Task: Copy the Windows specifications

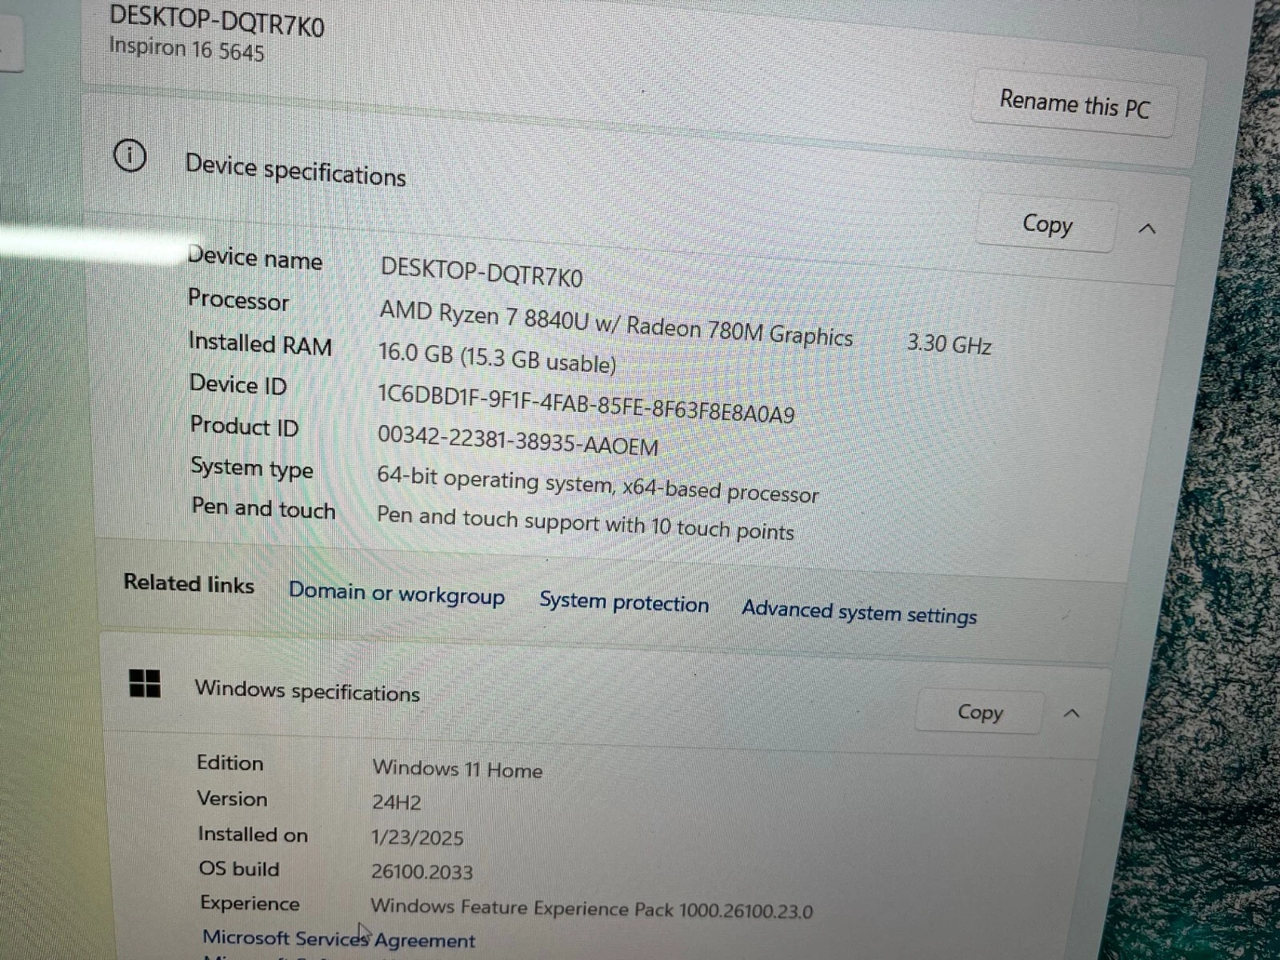Action: [980, 711]
